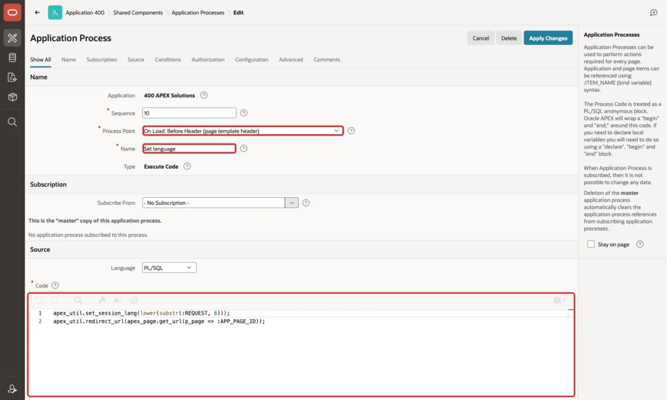Switch to the Advanced tab
Viewport: 667px width, 400px height.
pos(291,59)
